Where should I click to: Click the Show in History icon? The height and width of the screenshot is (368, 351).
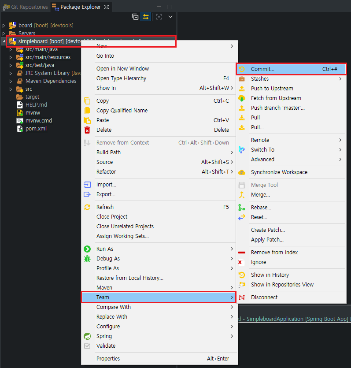[242, 275]
